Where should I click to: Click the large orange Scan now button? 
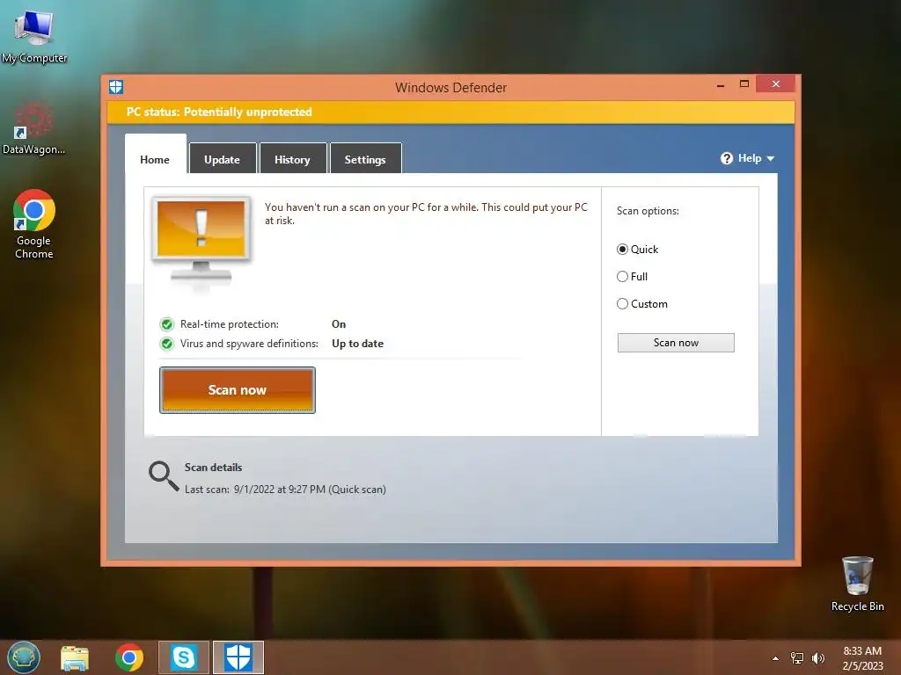pyautogui.click(x=238, y=390)
